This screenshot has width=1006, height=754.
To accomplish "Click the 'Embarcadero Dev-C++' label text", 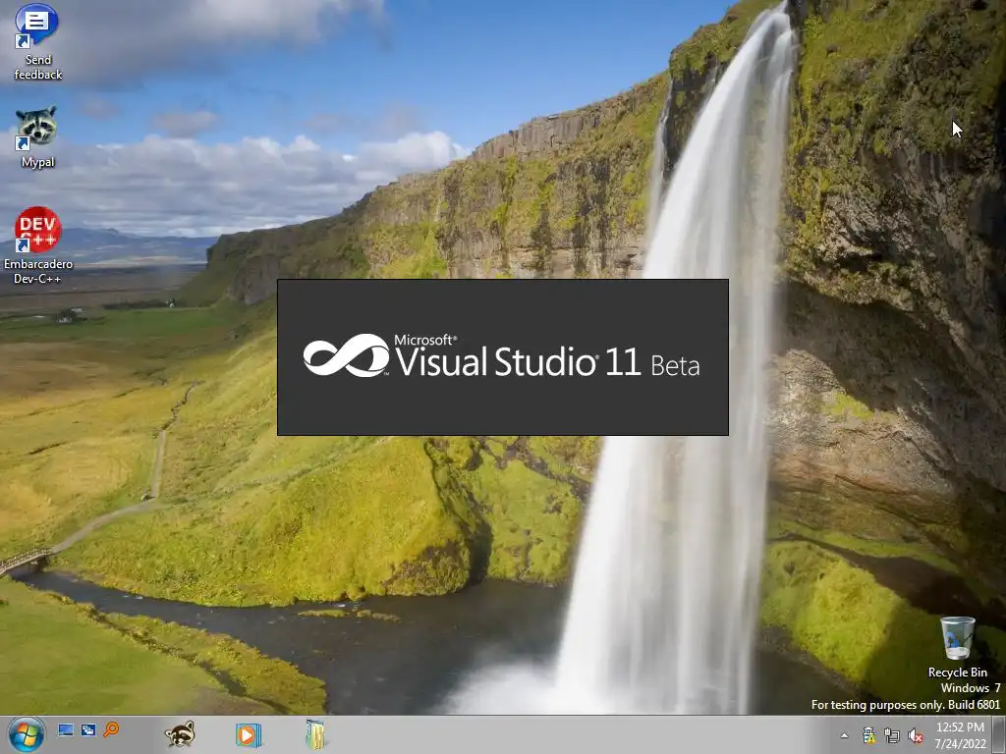I will (x=38, y=271).
